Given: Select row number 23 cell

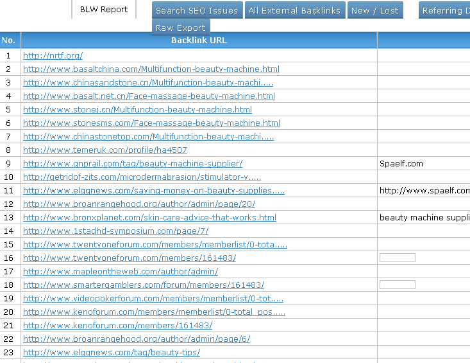Looking at the screenshot, I should click(x=8, y=353).
